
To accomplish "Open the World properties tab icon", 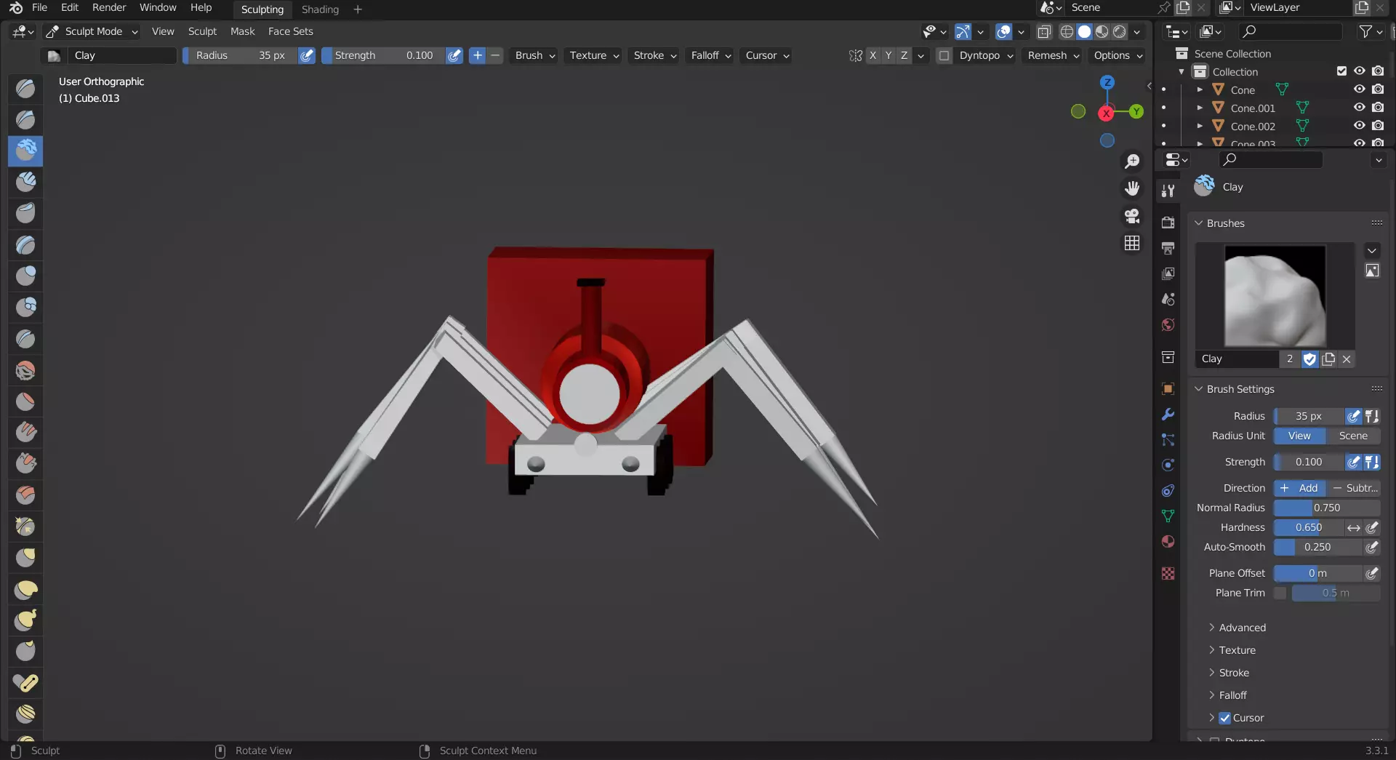I will pyautogui.click(x=1168, y=325).
